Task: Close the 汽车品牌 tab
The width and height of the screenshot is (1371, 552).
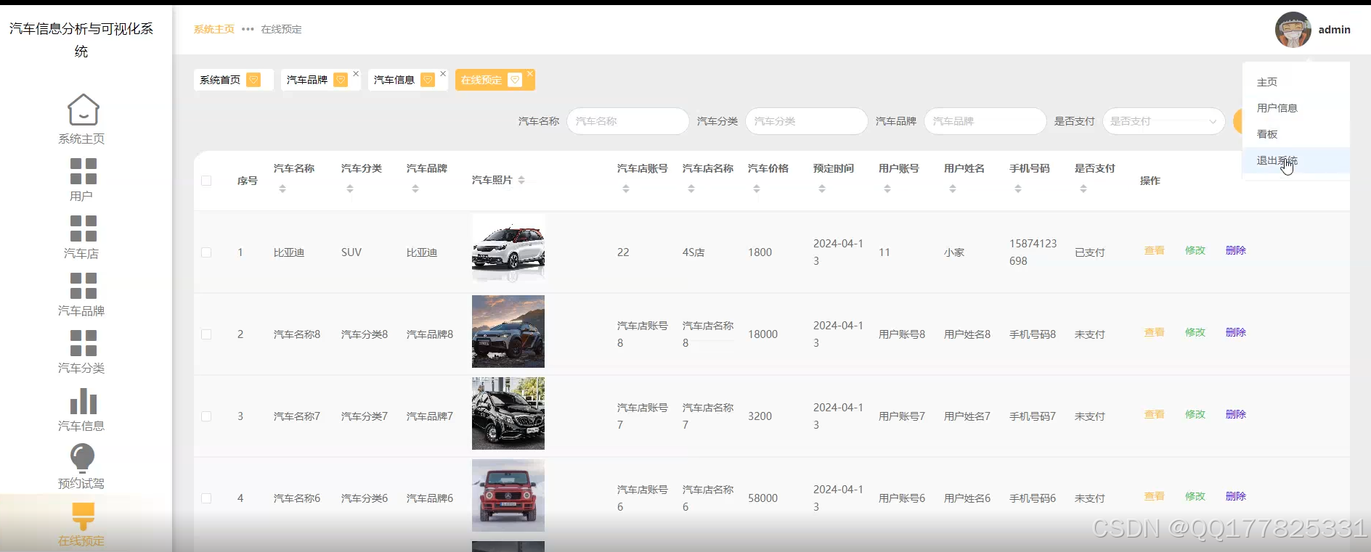Action: 356,73
